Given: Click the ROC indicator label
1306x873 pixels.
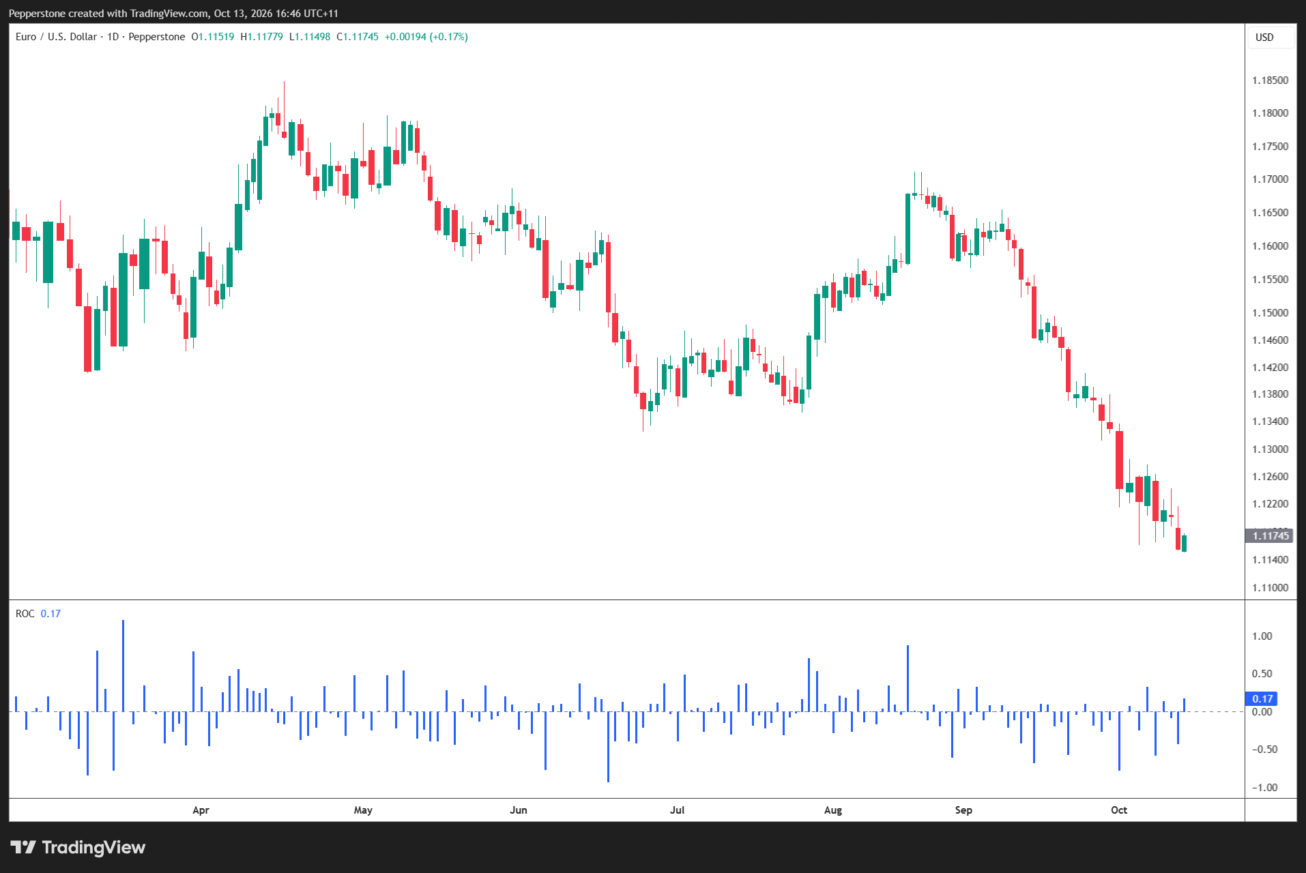Looking at the screenshot, I should point(25,614).
